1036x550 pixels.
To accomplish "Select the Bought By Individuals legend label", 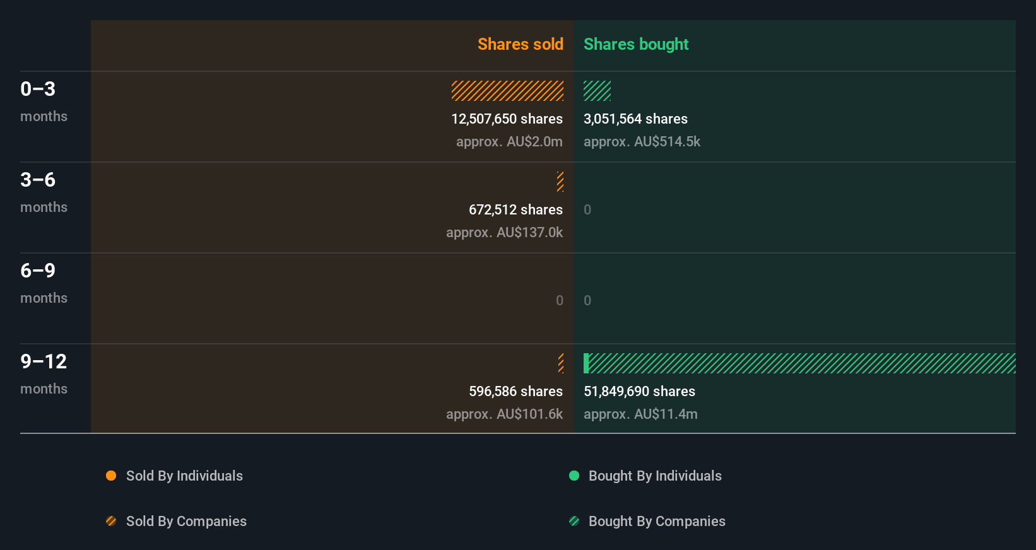I will [655, 476].
